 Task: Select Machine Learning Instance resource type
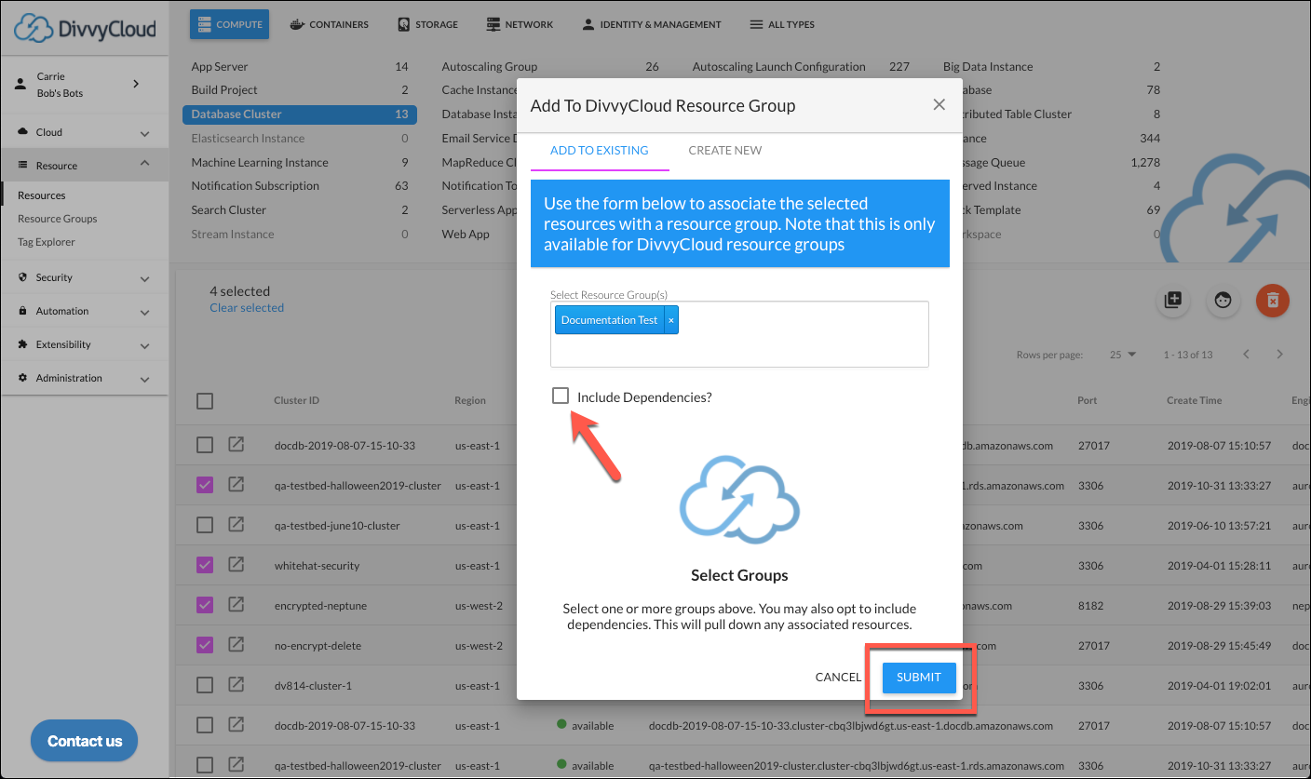[x=299, y=163]
